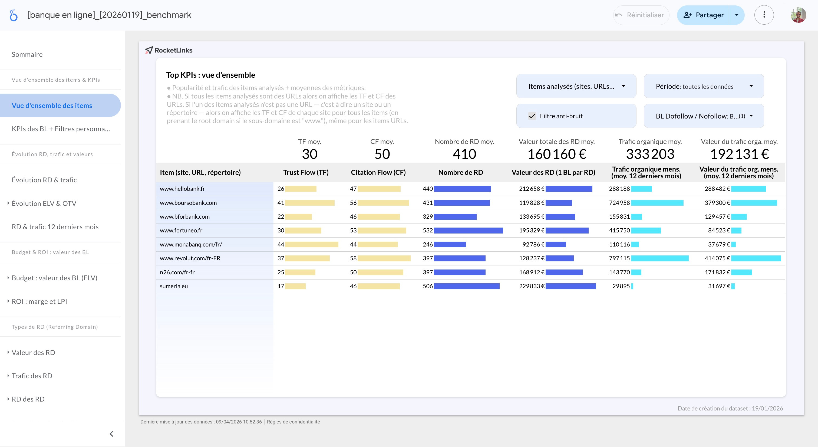Sort by the Trust Flow (TF) column header
818x447 pixels.
pos(306,172)
